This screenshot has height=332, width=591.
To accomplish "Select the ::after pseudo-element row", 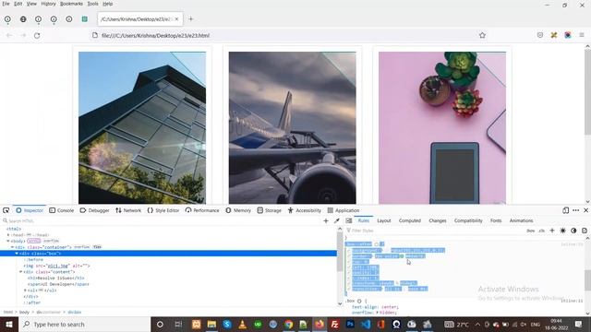I will pyautogui.click(x=168, y=302).
